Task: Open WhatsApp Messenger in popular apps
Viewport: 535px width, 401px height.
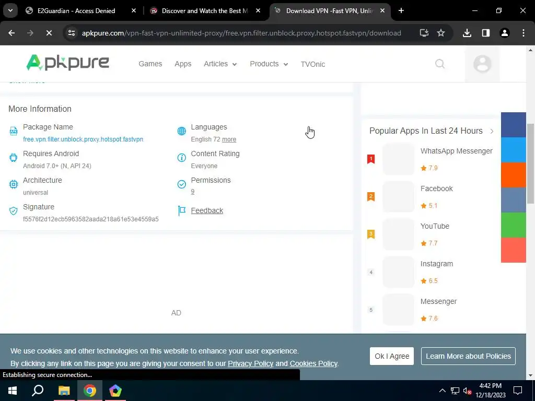Action: coord(456,151)
